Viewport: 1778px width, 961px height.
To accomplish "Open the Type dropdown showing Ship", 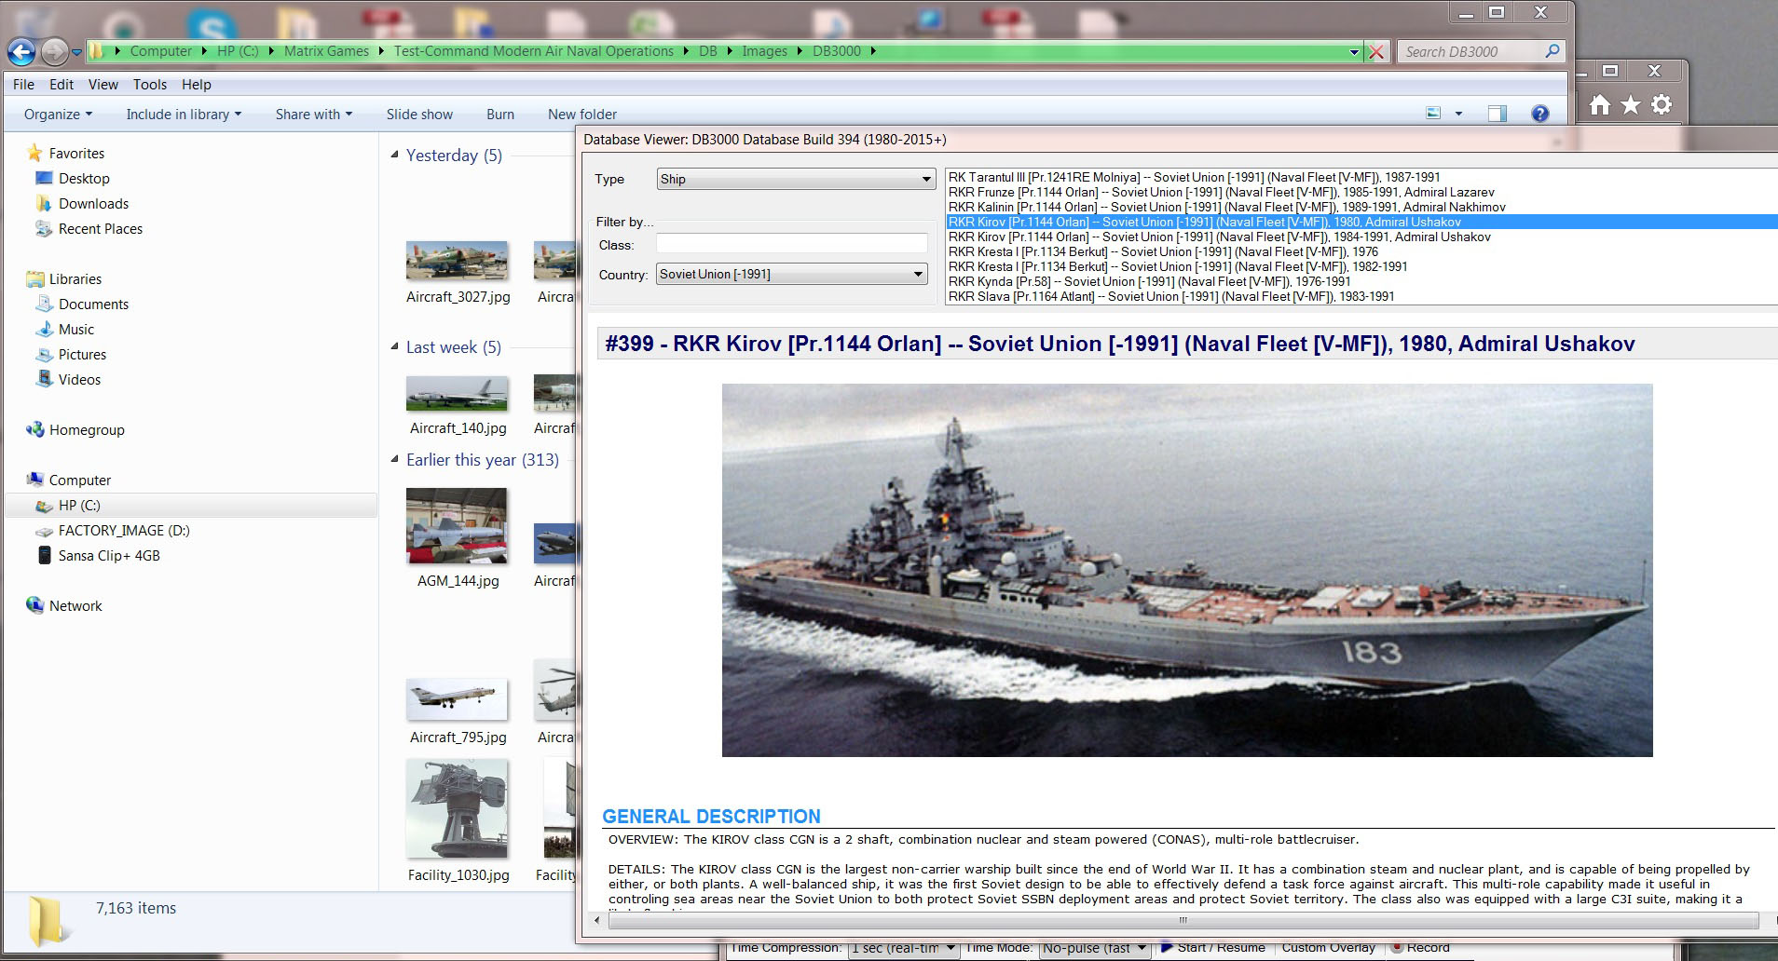I will coord(796,179).
